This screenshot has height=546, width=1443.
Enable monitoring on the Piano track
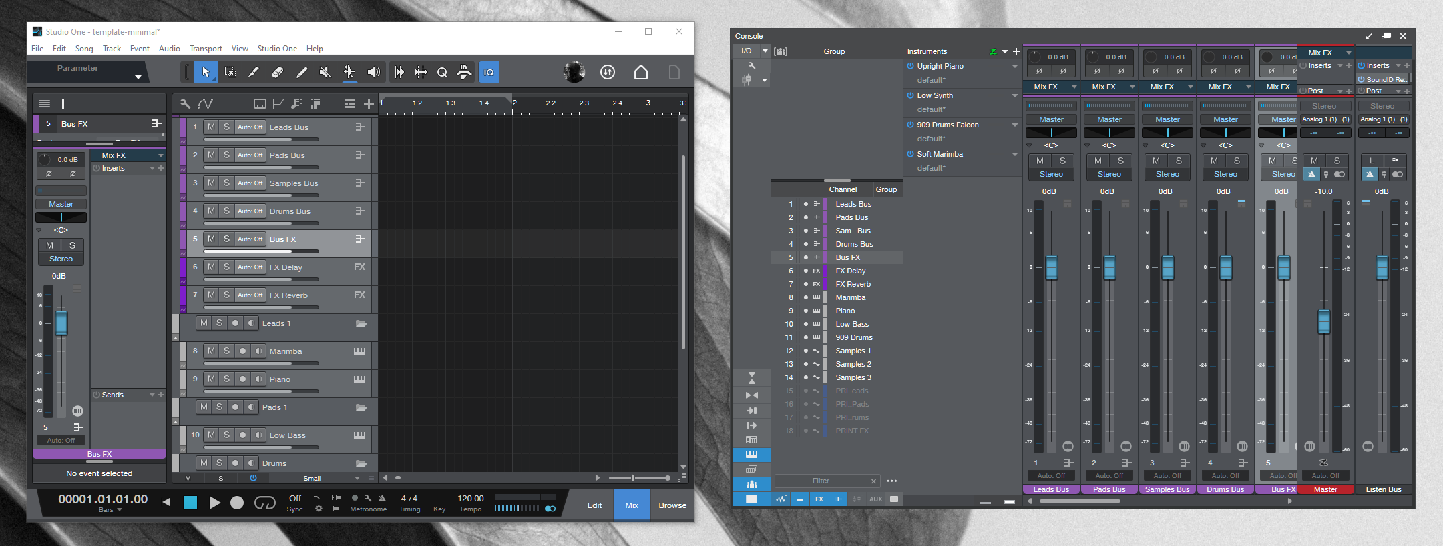tap(258, 379)
